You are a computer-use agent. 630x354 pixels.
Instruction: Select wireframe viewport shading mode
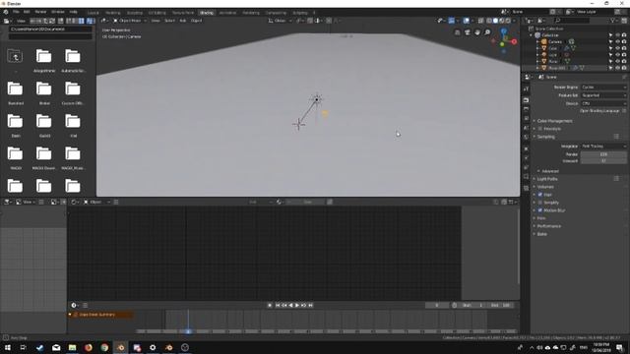pos(489,21)
